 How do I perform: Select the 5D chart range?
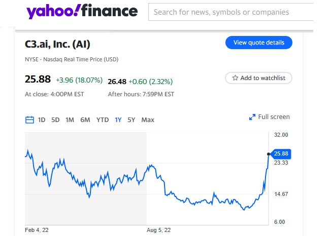tap(55, 120)
